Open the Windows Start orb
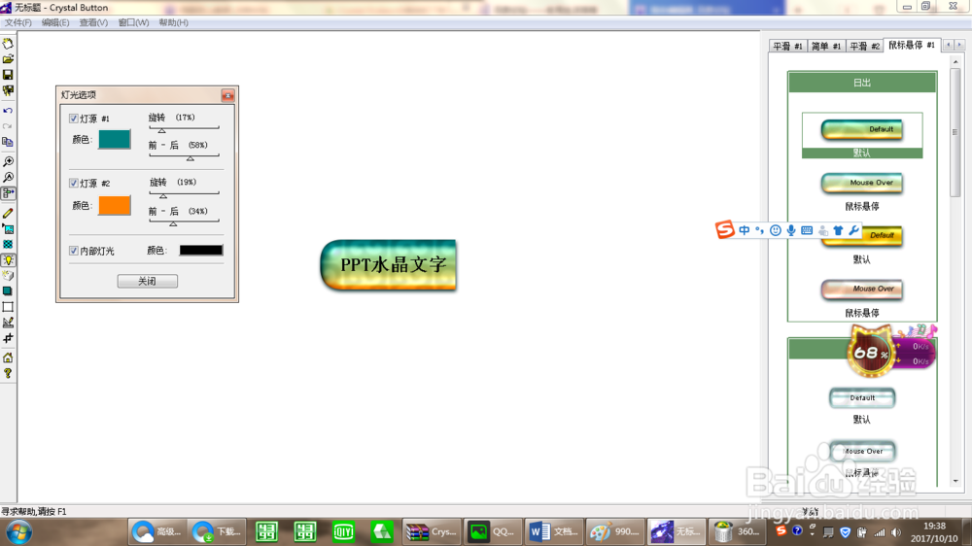This screenshot has height=546, width=972. (19, 532)
